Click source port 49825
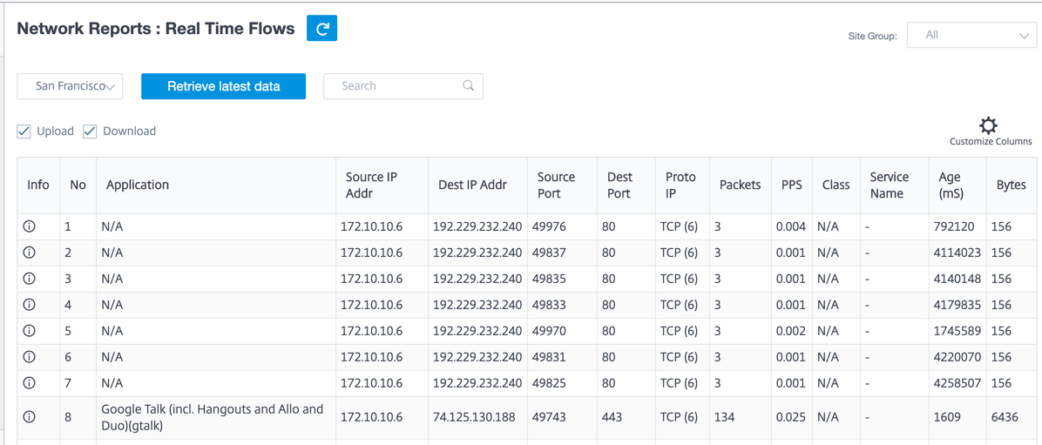The image size is (1042, 445). (550, 382)
